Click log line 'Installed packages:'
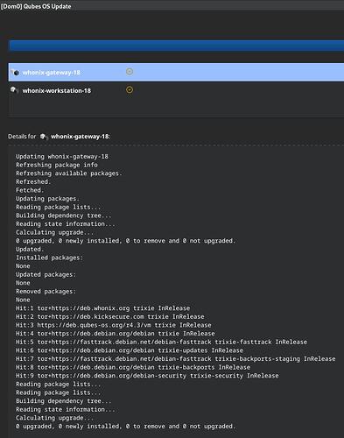Screen dimensions: 344x438 coord(49,258)
